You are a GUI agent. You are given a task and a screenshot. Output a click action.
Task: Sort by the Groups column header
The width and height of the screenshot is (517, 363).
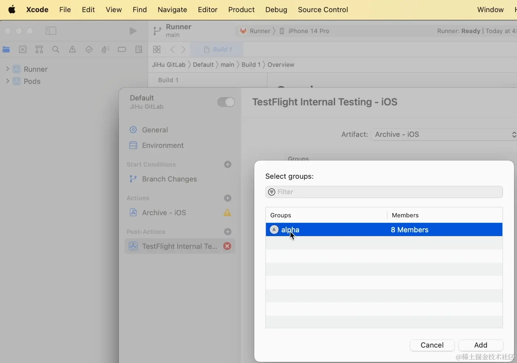(x=326, y=215)
